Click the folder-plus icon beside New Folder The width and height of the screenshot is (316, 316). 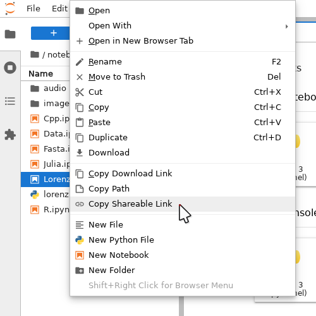[x=80, y=270]
